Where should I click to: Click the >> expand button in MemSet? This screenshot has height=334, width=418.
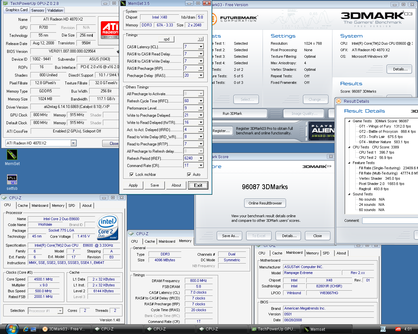coord(201,39)
